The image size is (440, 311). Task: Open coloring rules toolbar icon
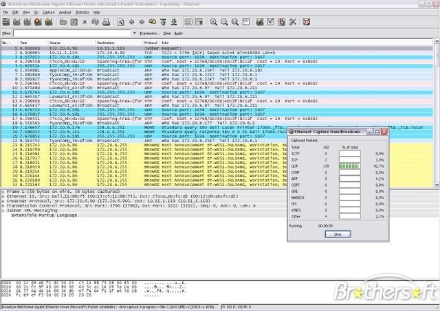(281, 22)
